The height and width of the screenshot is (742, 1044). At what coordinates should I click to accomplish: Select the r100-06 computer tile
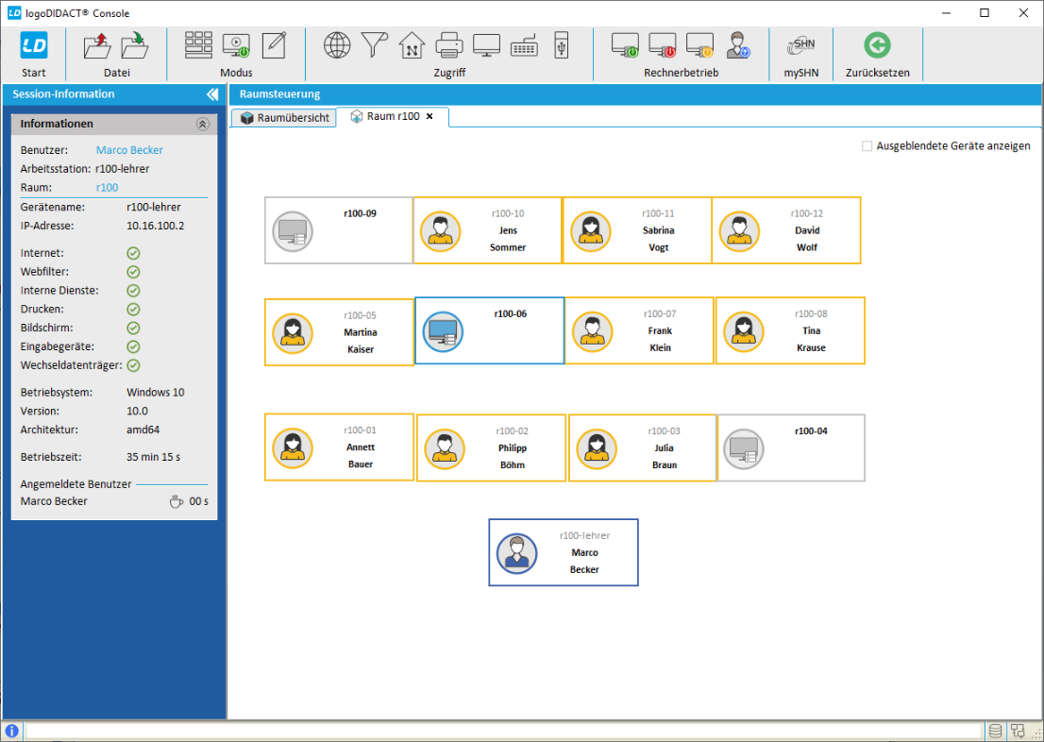pos(489,331)
